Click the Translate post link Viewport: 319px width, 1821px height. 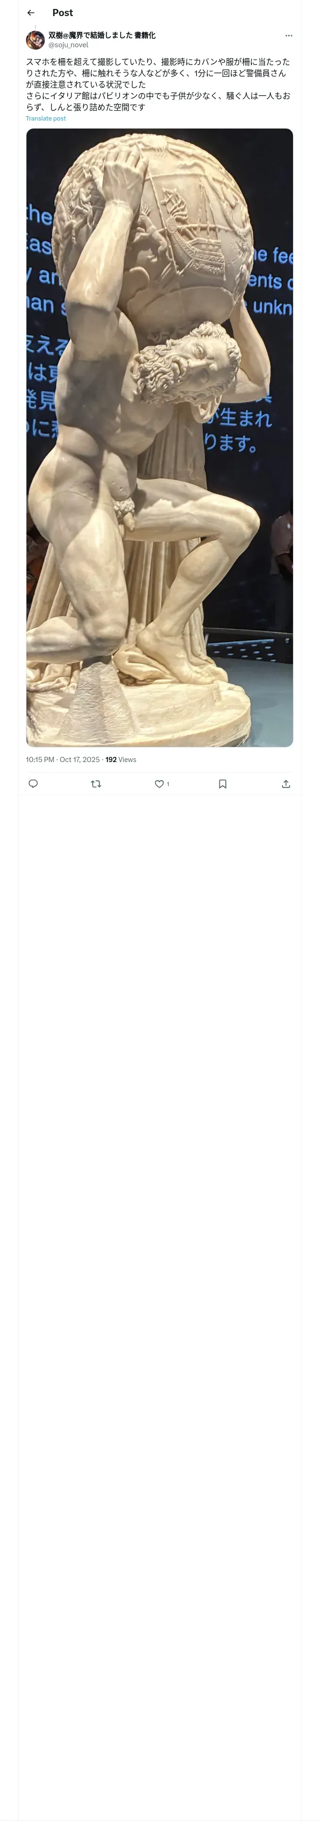(x=46, y=119)
